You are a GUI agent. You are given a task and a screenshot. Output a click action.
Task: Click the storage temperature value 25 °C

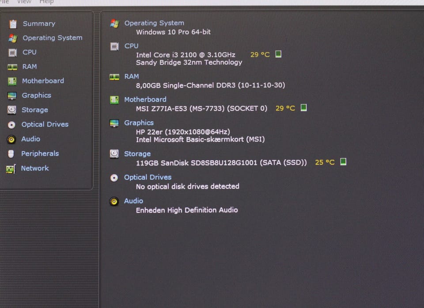(x=325, y=162)
